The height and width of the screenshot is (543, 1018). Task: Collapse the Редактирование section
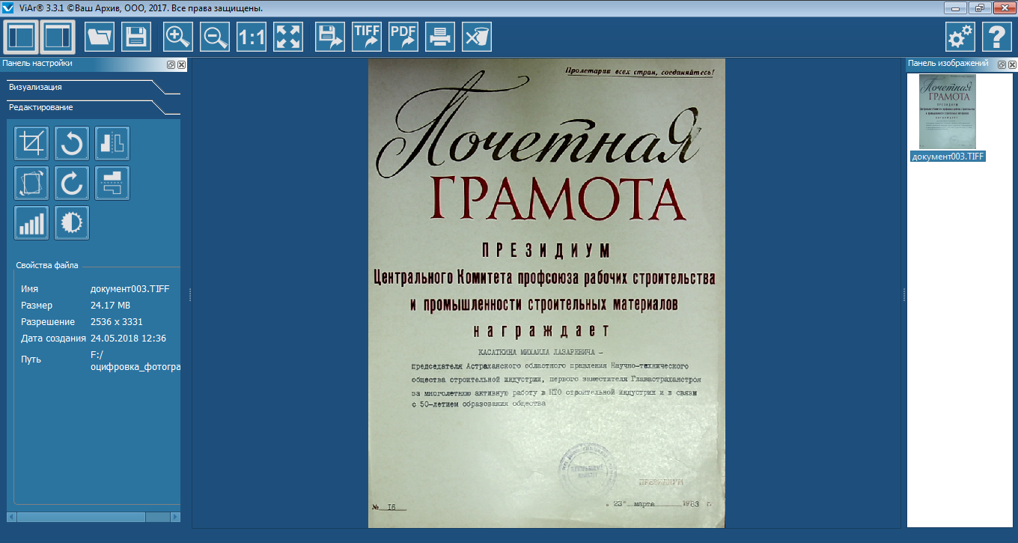point(41,107)
